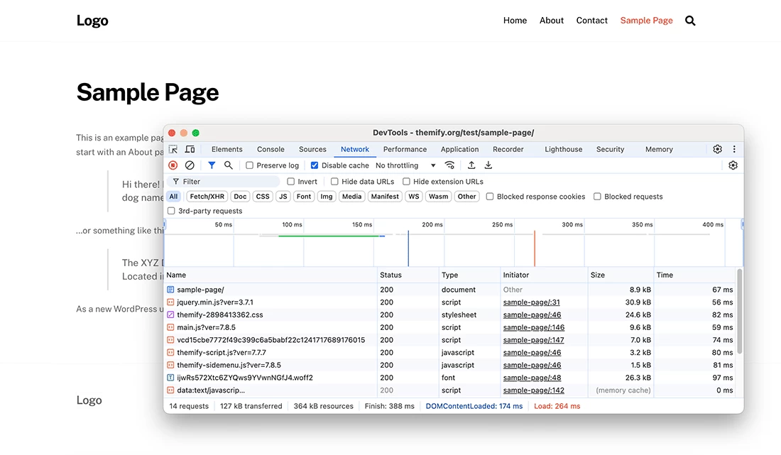Select the Fetch/XHR filter button
Viewport: 781px width, 455px height.
[x=207, y=197]
